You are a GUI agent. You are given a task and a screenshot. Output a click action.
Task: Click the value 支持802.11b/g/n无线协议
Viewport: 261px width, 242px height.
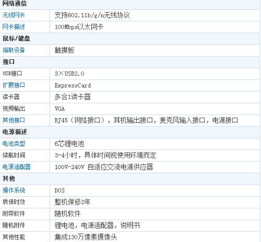pos(92,15)
